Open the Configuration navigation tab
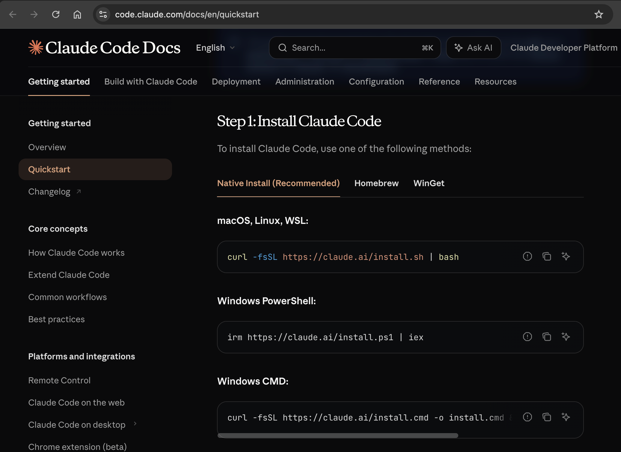 (x=376, y=82)
